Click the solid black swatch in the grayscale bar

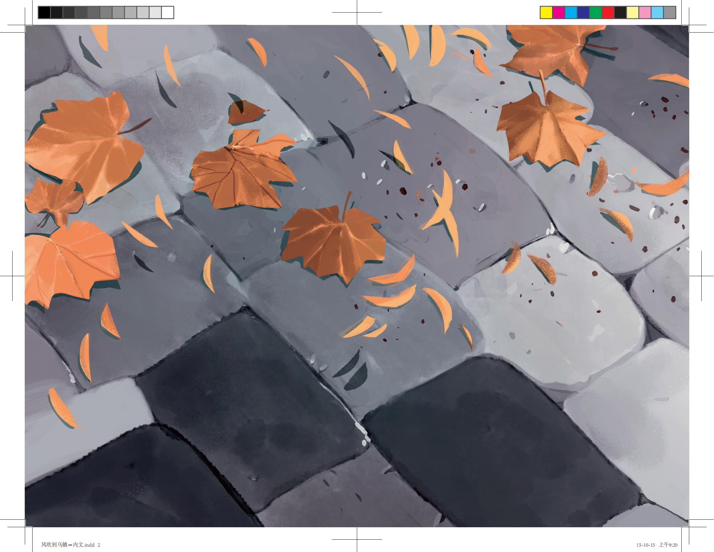coord(44,13)
